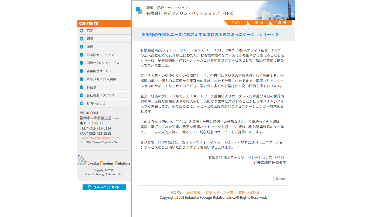Click the footer 会社概要 link

193,192
